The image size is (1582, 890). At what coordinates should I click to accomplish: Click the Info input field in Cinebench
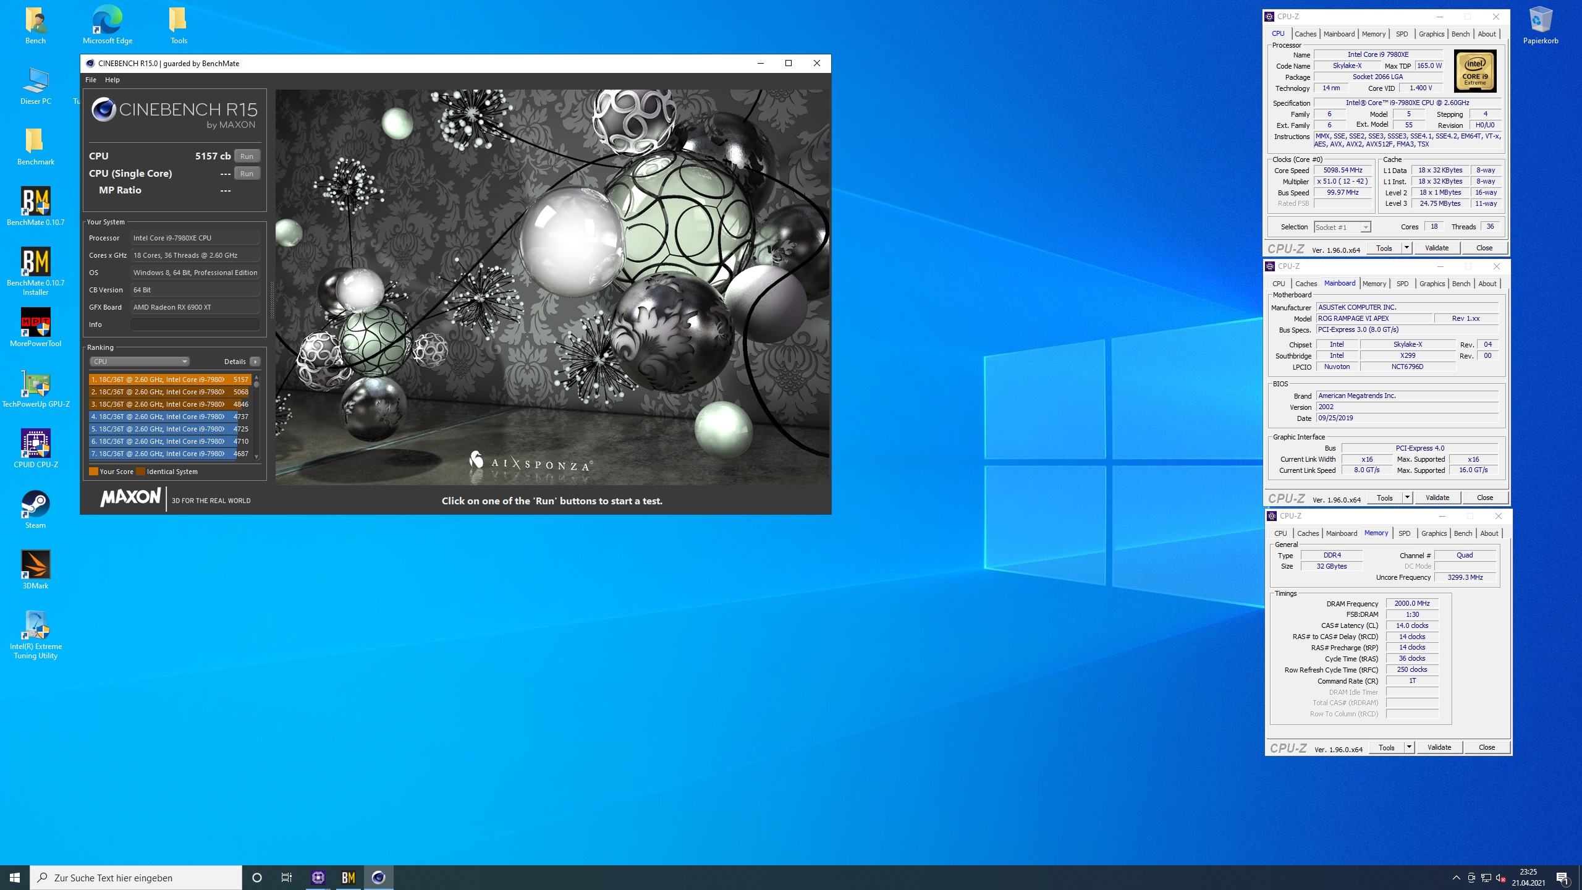pyautogui.click(x=195, y=324)
